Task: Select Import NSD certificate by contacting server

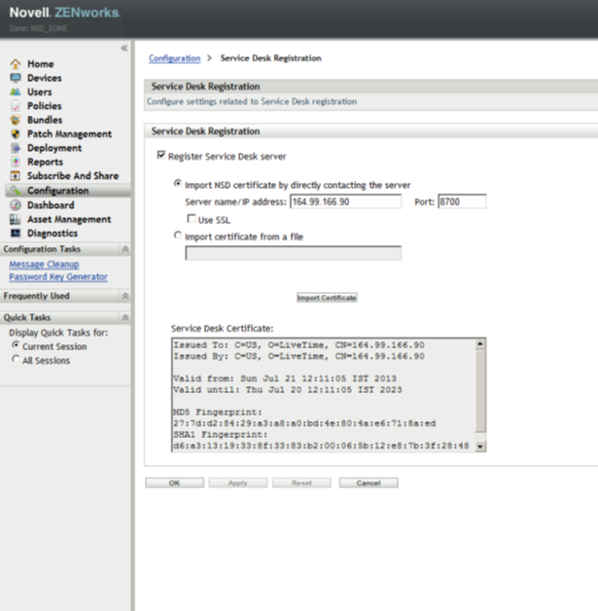Action: [178, 183]
